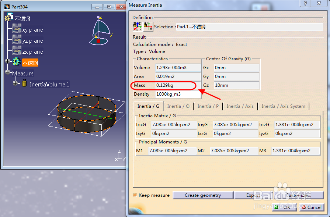Click Cancel in Measure Inertia dialog
Screen dimensions: 330x217
point(312,207)
